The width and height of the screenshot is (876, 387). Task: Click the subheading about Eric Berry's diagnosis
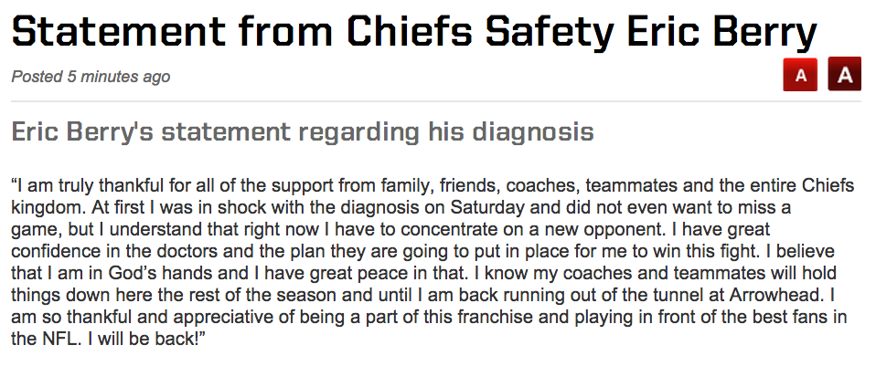(x=303, y=132)
